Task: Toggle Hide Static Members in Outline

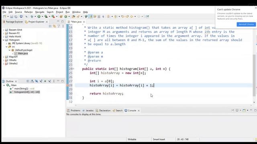Action: coord(41,81)
